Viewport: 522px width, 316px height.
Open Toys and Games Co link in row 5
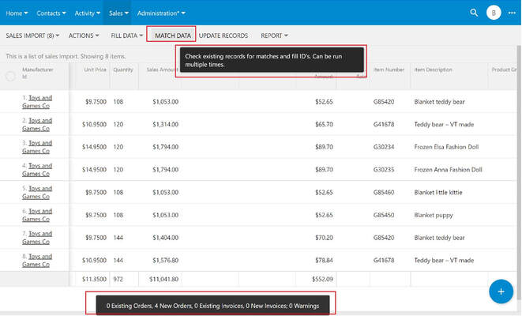coord(37,193)
